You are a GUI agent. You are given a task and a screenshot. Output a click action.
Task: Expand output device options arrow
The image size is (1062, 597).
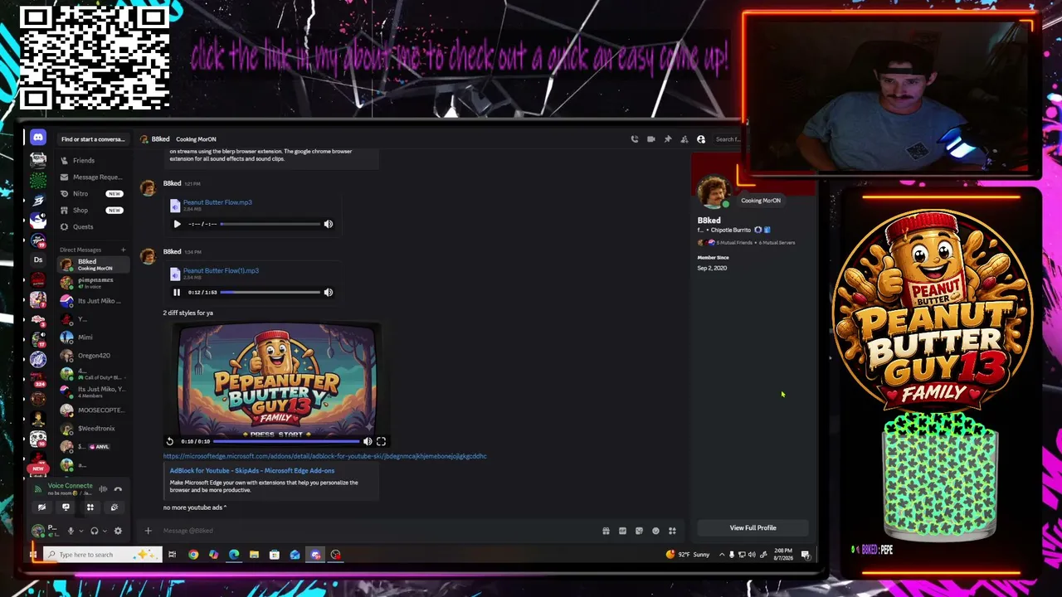pyautogui.click(x=105, y=531)
